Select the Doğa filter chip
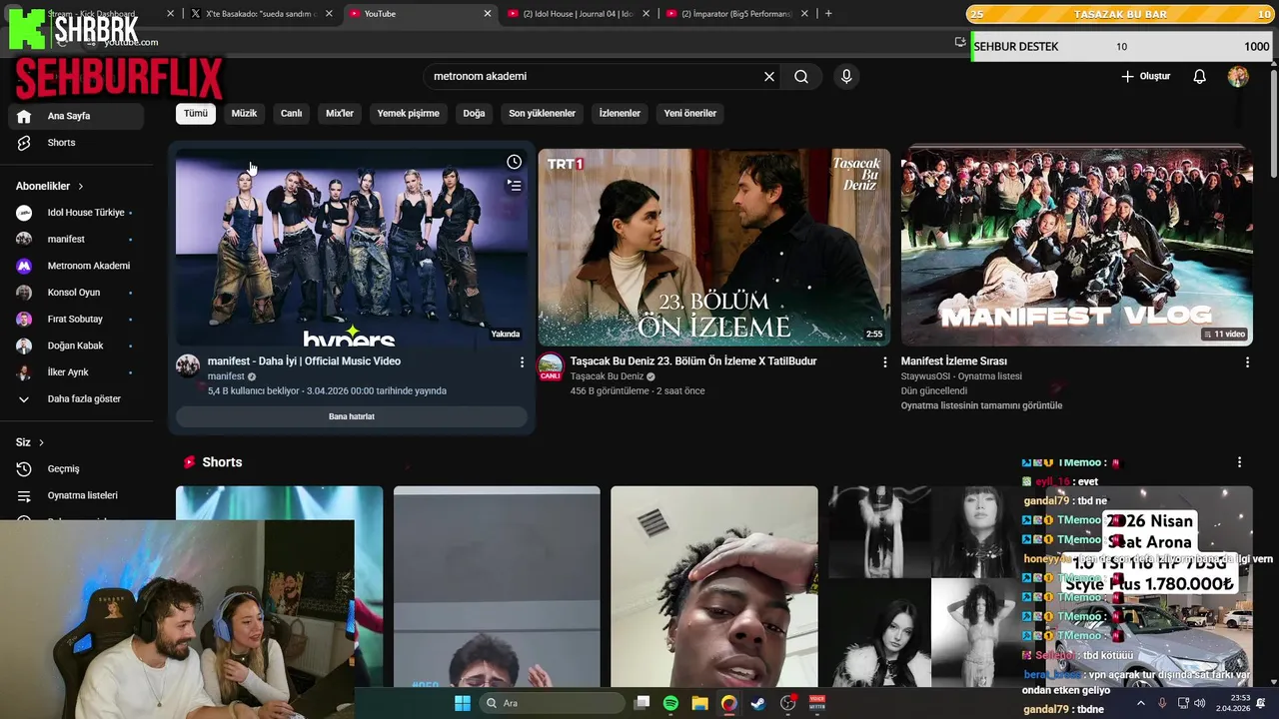Screen dimensions: 1279x719 (474, 113)
